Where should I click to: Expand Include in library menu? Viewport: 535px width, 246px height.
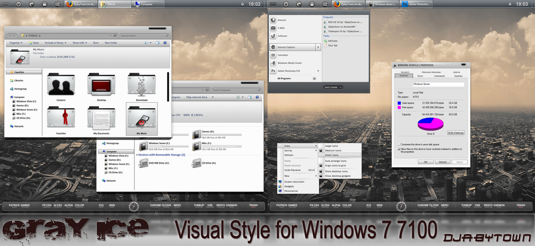55,43
